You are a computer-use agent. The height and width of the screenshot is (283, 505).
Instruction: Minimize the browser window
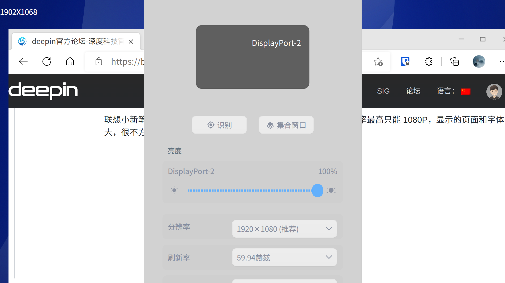click(461, 39)
